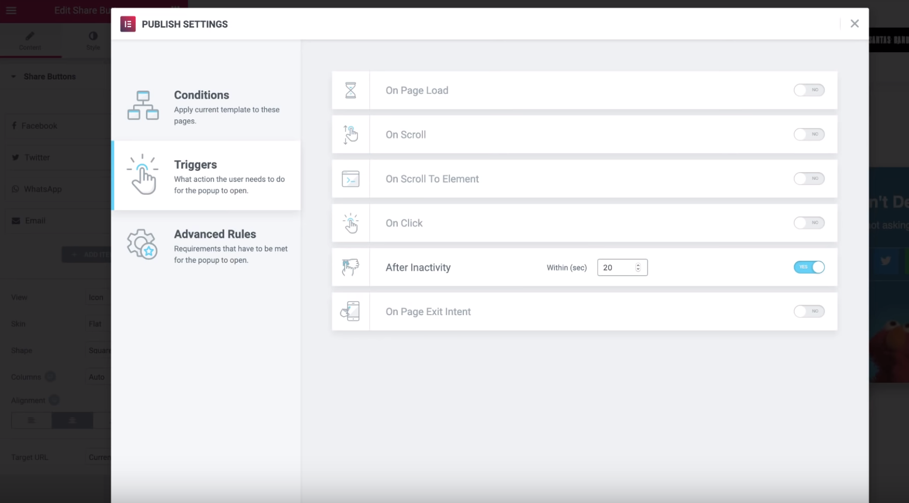This screenshot has height=503, width=909.
Task: Toggle the On Click trigger on
Action: click(808, 223)
